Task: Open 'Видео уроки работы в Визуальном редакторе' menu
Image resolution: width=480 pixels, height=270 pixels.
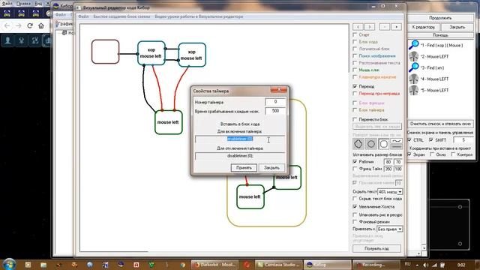Action: tap(199, 16)
